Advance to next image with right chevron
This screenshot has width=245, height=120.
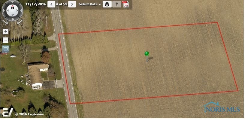click(x=72, y=4)
